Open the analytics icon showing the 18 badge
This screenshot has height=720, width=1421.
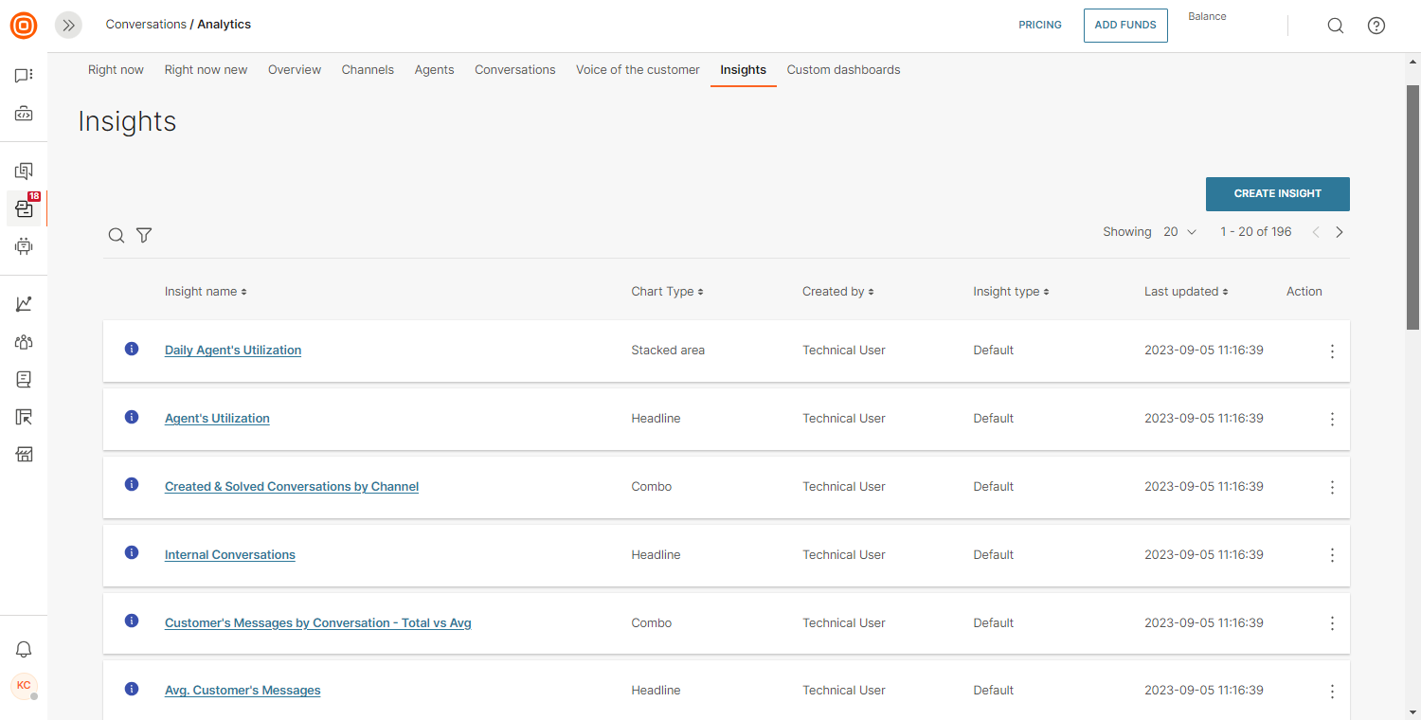click(x=23, y=208)
